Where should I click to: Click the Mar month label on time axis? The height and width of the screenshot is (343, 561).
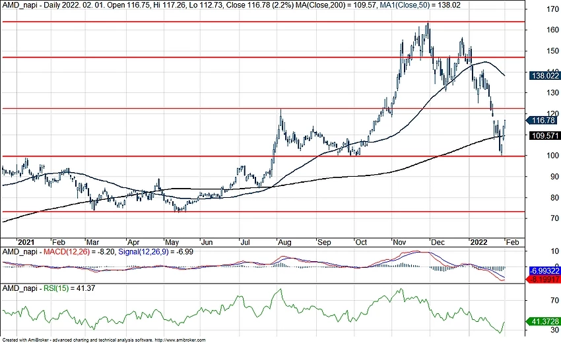(x=93, y=242)
